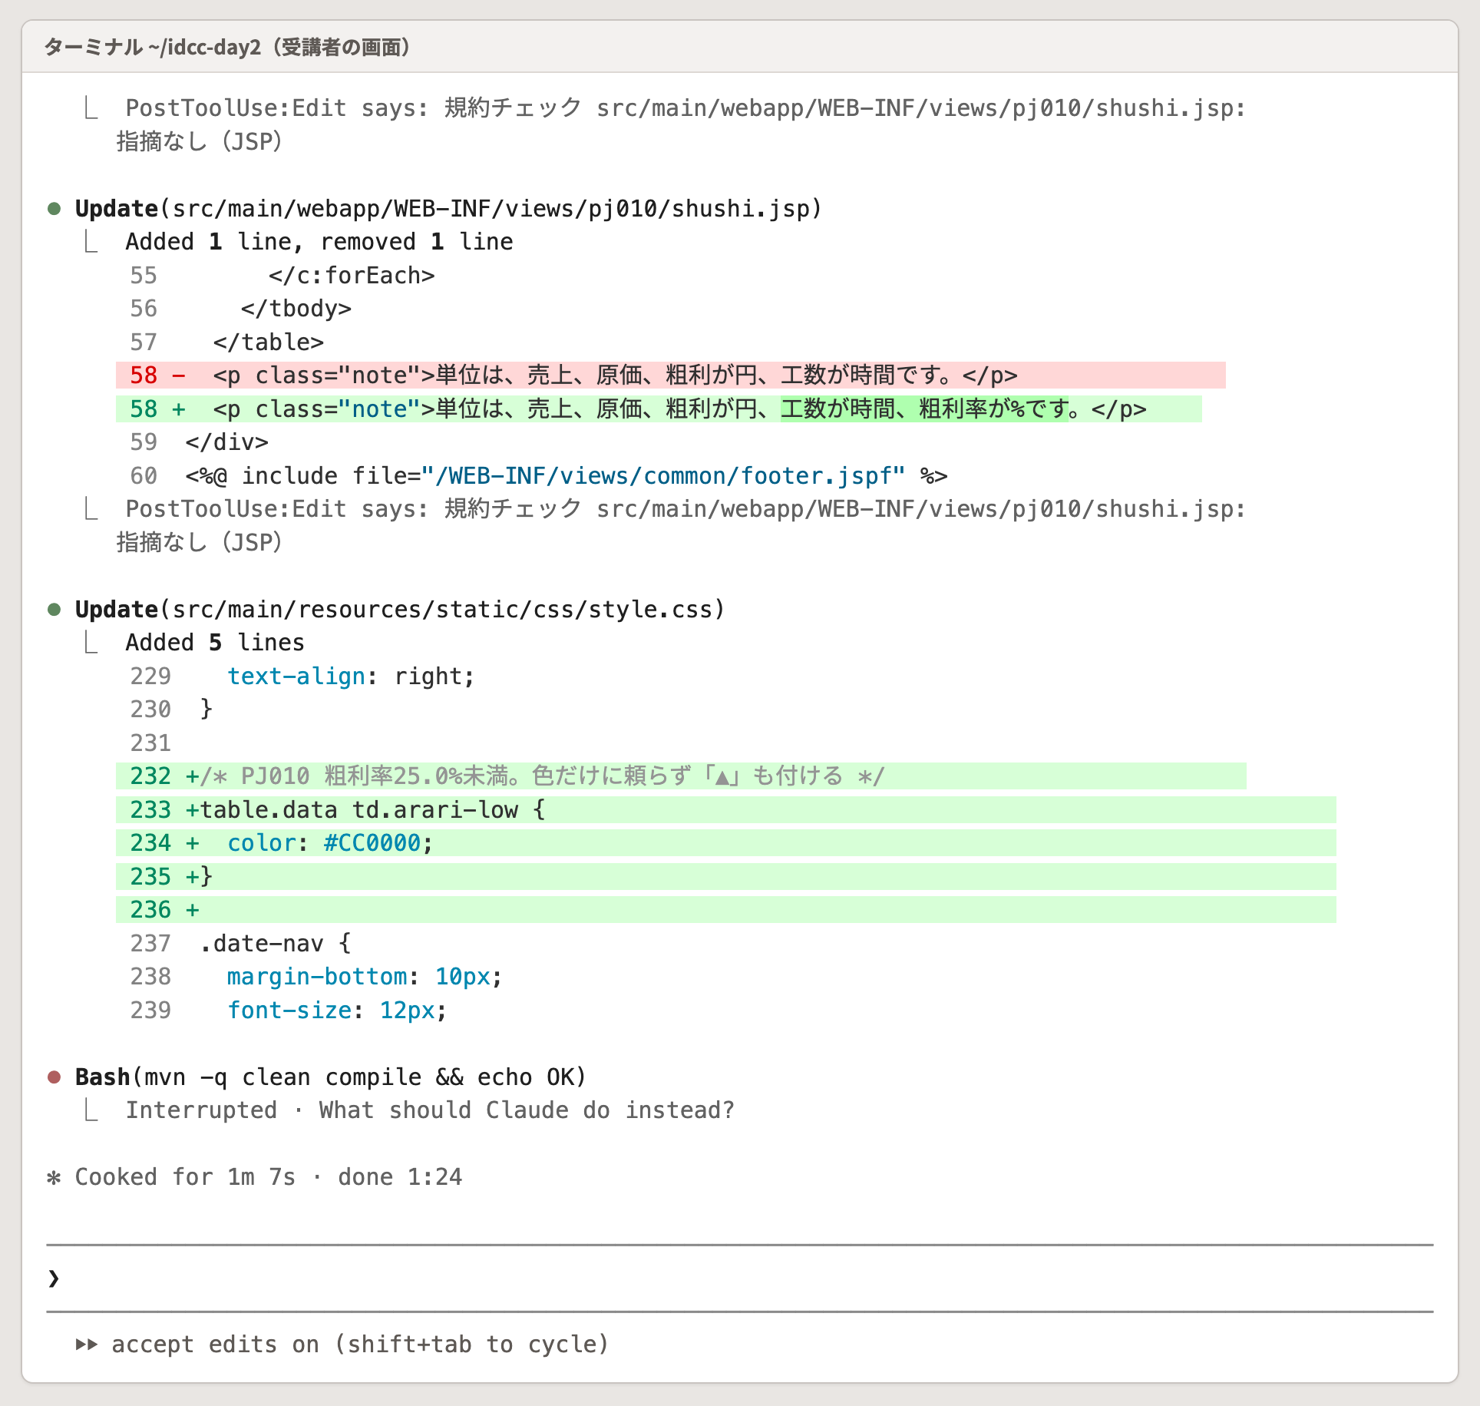
Task: Click 'Added 1 line, removed 1 line' summary
Action: (319, 242)
